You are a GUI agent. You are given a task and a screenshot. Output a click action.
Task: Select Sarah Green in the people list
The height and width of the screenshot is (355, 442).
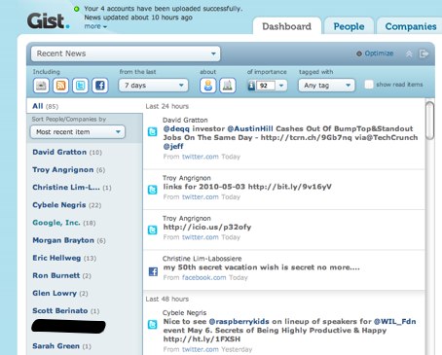coord(61,346)
